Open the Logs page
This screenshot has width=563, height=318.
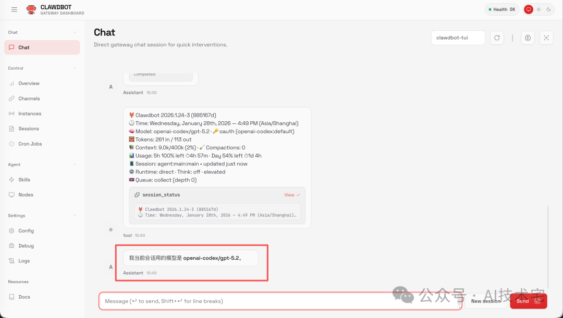click(x=42, y=261)
